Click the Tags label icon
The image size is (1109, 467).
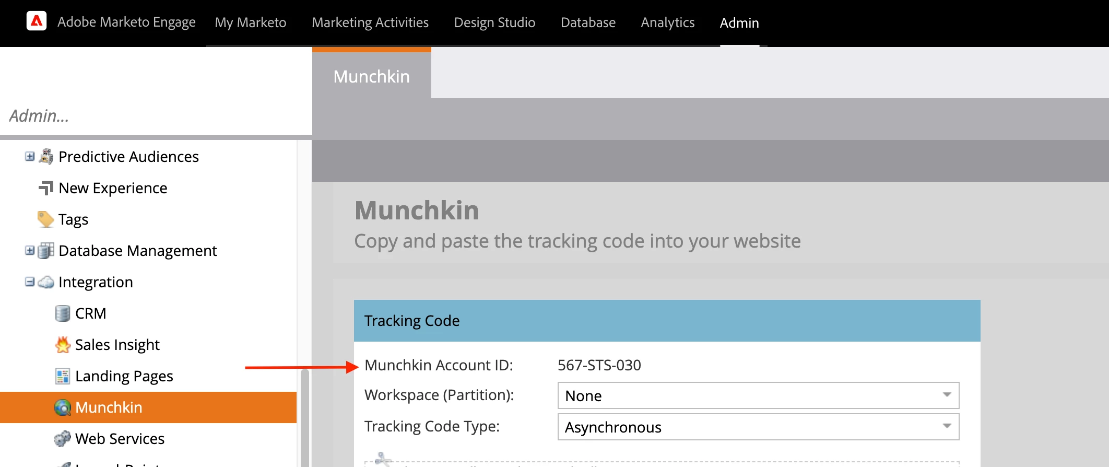pos(45,219)
